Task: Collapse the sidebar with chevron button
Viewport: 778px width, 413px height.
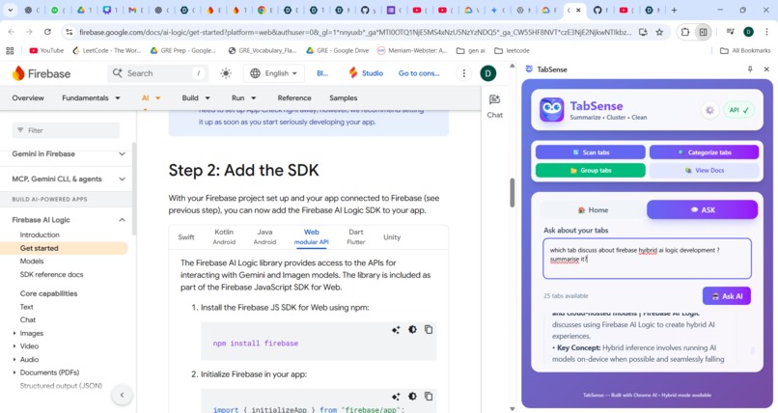Action: pyautogui.click(x=122, y=396)
